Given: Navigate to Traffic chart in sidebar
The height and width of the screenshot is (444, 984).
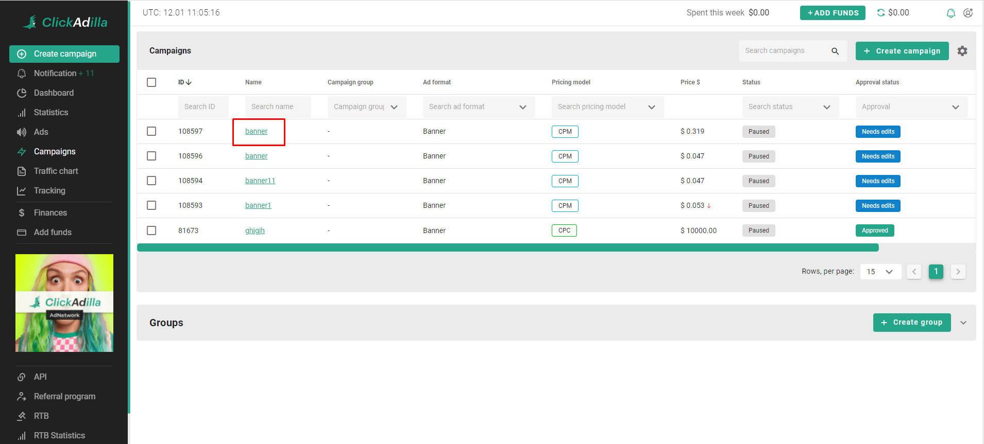Looking at the screenshot, I should tap(56, 171).
